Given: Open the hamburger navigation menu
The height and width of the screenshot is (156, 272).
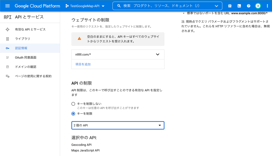Looking at the screenshot, I should pos(7,6).
